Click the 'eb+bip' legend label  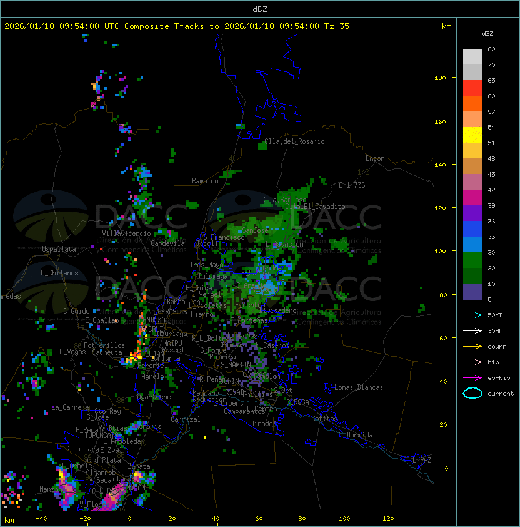pos(499,378)
